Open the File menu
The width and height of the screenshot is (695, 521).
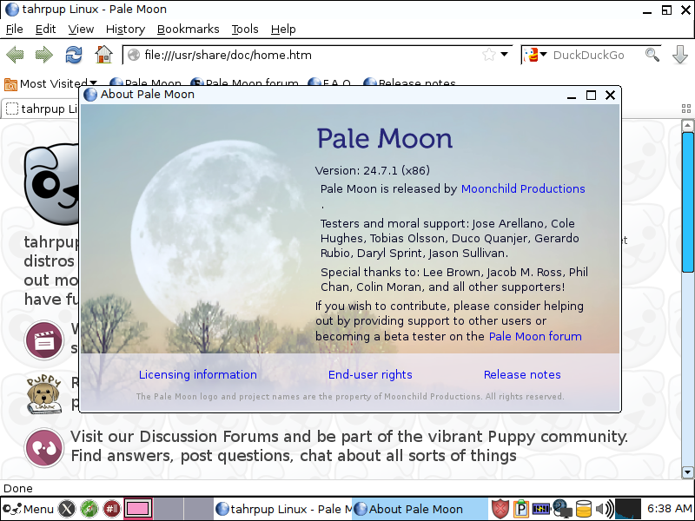tap(15, 30)
